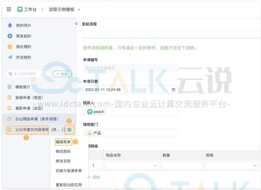The height and width of the screenshot is (190, 261).
Task: Click the 新建 new button
Action: pos(62,74)
